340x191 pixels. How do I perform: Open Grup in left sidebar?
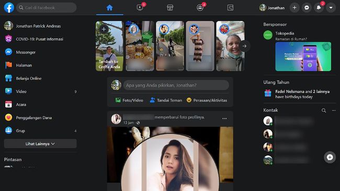coord(40,131)
